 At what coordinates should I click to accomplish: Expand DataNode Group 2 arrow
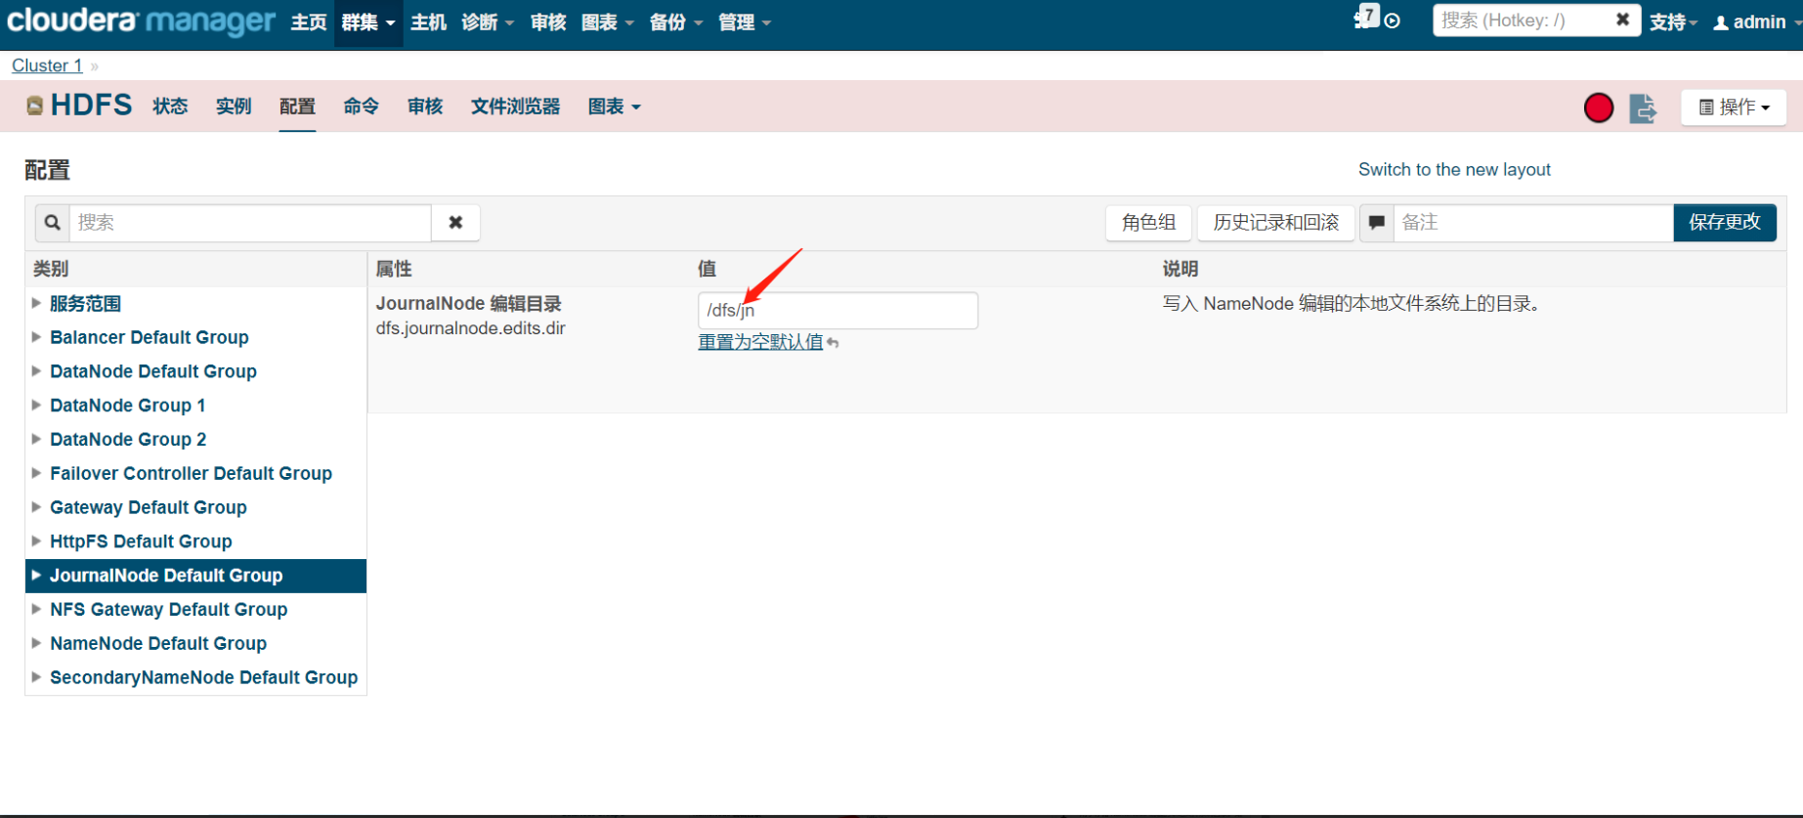pyautogui.click(x=36, y=440)
